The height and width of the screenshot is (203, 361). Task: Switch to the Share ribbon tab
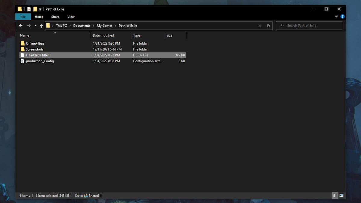tap(55, 17)
